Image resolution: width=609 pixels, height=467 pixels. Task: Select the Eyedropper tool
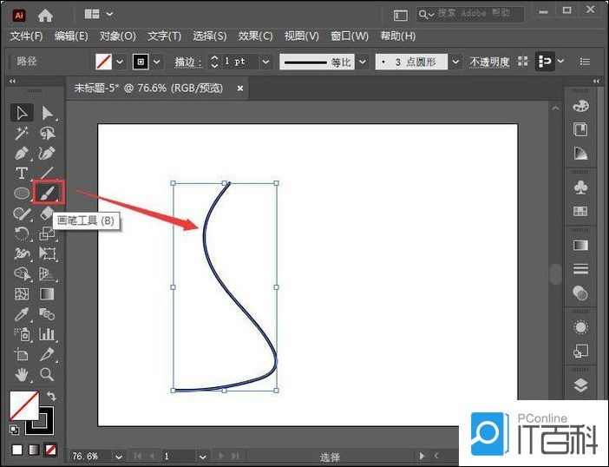pyautogui.click(x=22, y=314)
